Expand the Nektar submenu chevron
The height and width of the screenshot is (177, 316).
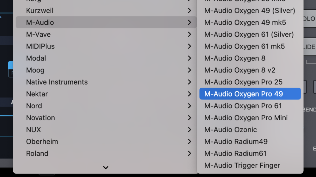pos(189,94)
